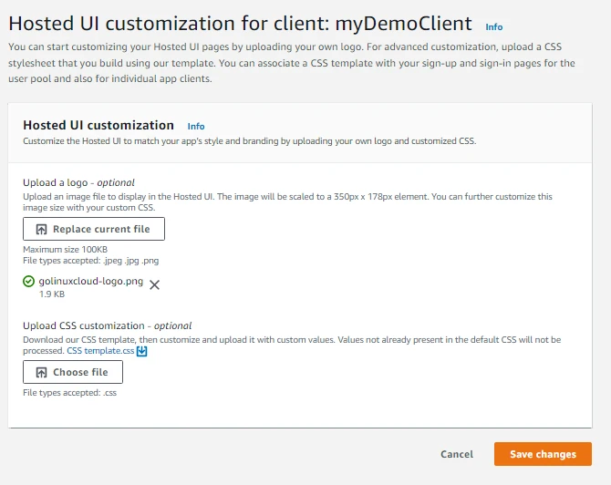Click the orange Save changes button
The width and height of the screenshot is (611, 485).
(x=543, y=454)
